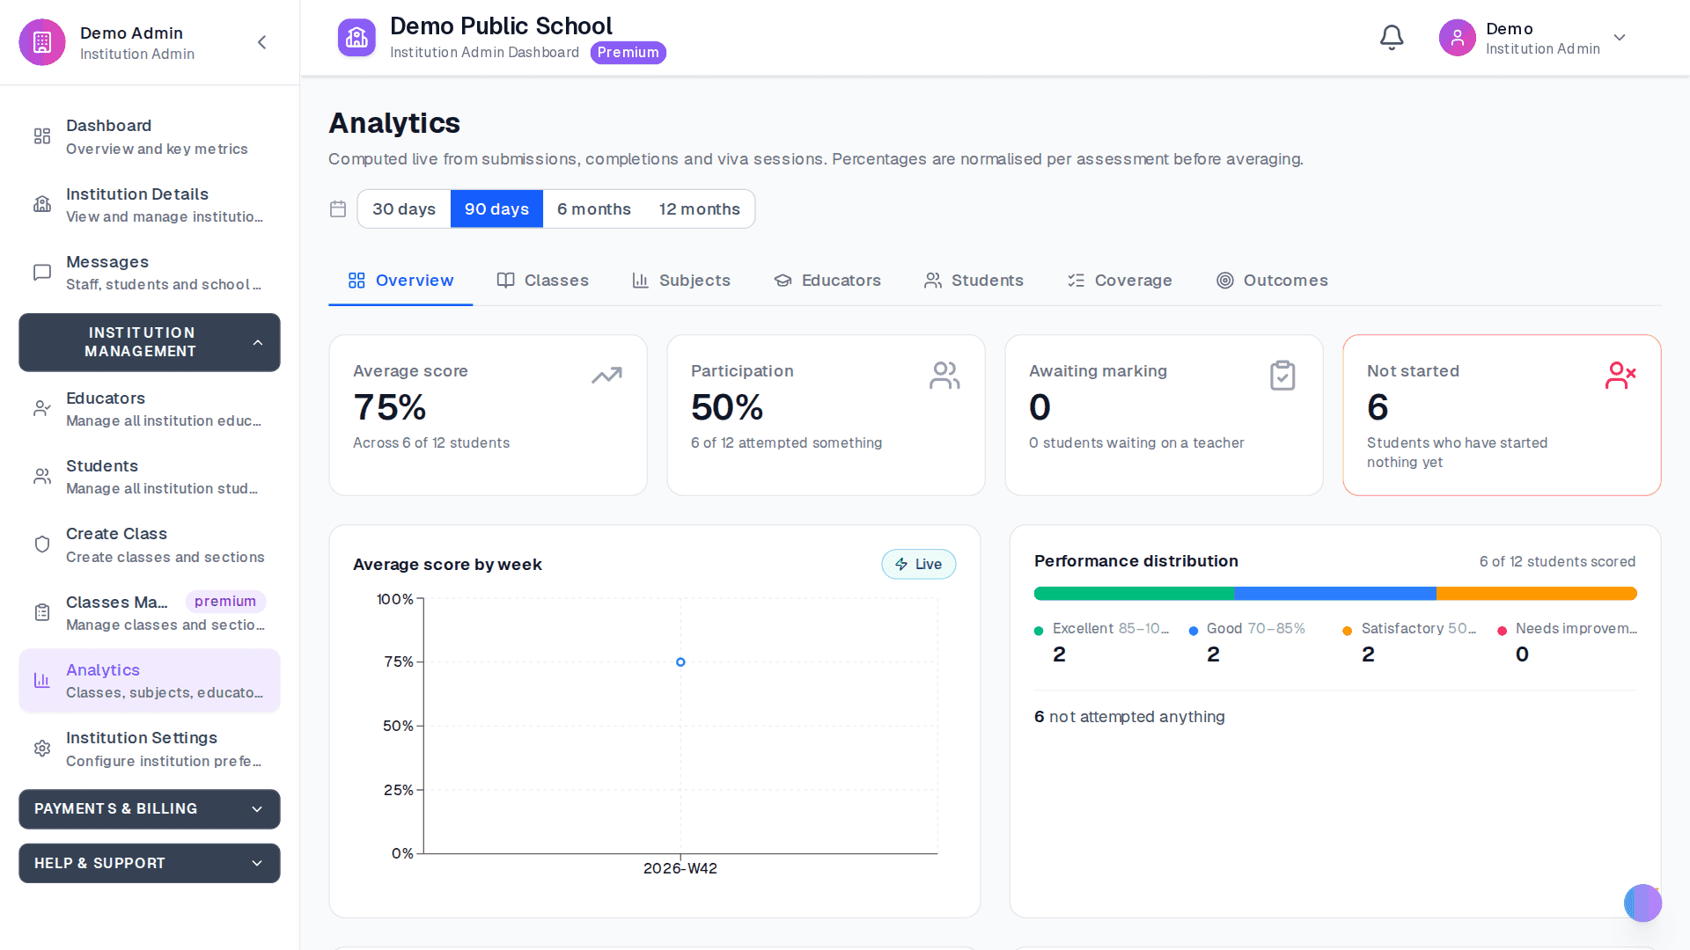1690x950 pixels.
Task: Click the Create Class shield icon
Action: pos(42,544)
